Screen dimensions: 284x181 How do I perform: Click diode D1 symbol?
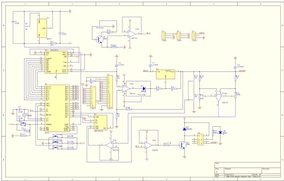tap(144, 89)
